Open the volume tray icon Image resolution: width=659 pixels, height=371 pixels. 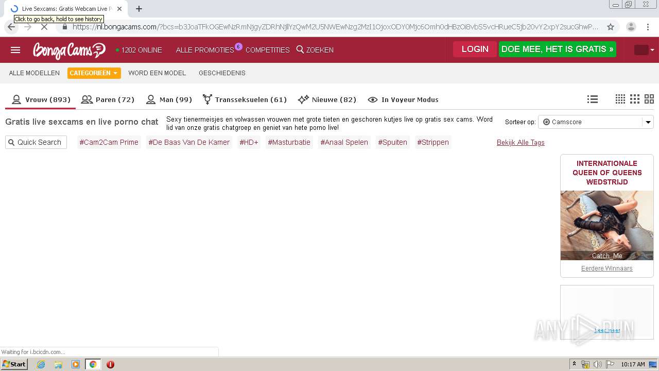pos(598,364)
